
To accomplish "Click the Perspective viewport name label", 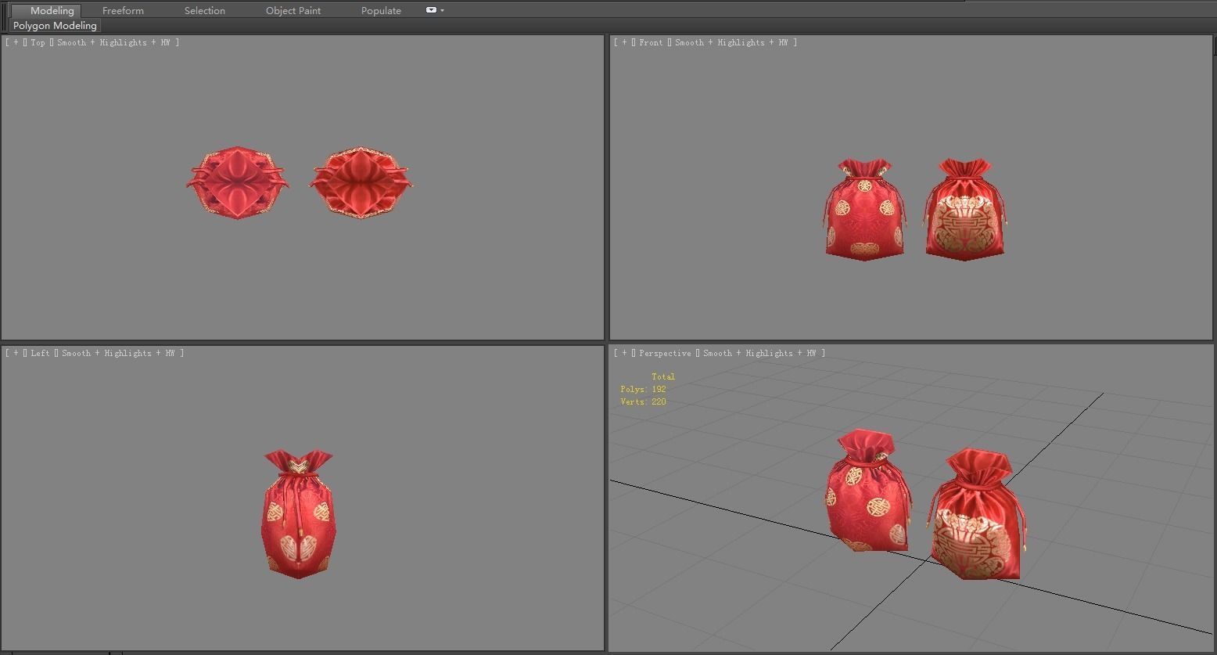I will click(665, 353).
